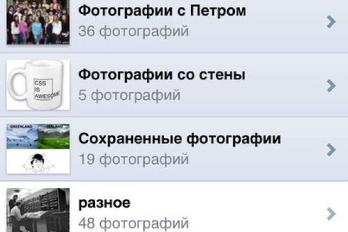Open the Greenland glacier picture in thumbnail
The image size is (348, 232).
[22, 136]
